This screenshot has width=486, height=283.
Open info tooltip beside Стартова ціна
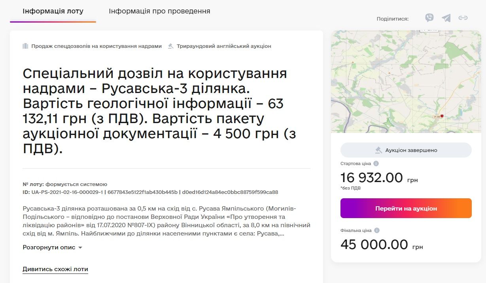point(376,163)
